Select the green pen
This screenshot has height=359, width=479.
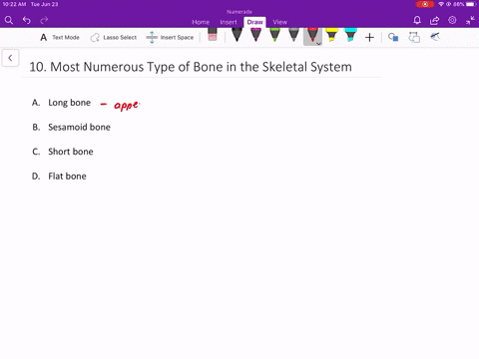click(x=274, y=35)
